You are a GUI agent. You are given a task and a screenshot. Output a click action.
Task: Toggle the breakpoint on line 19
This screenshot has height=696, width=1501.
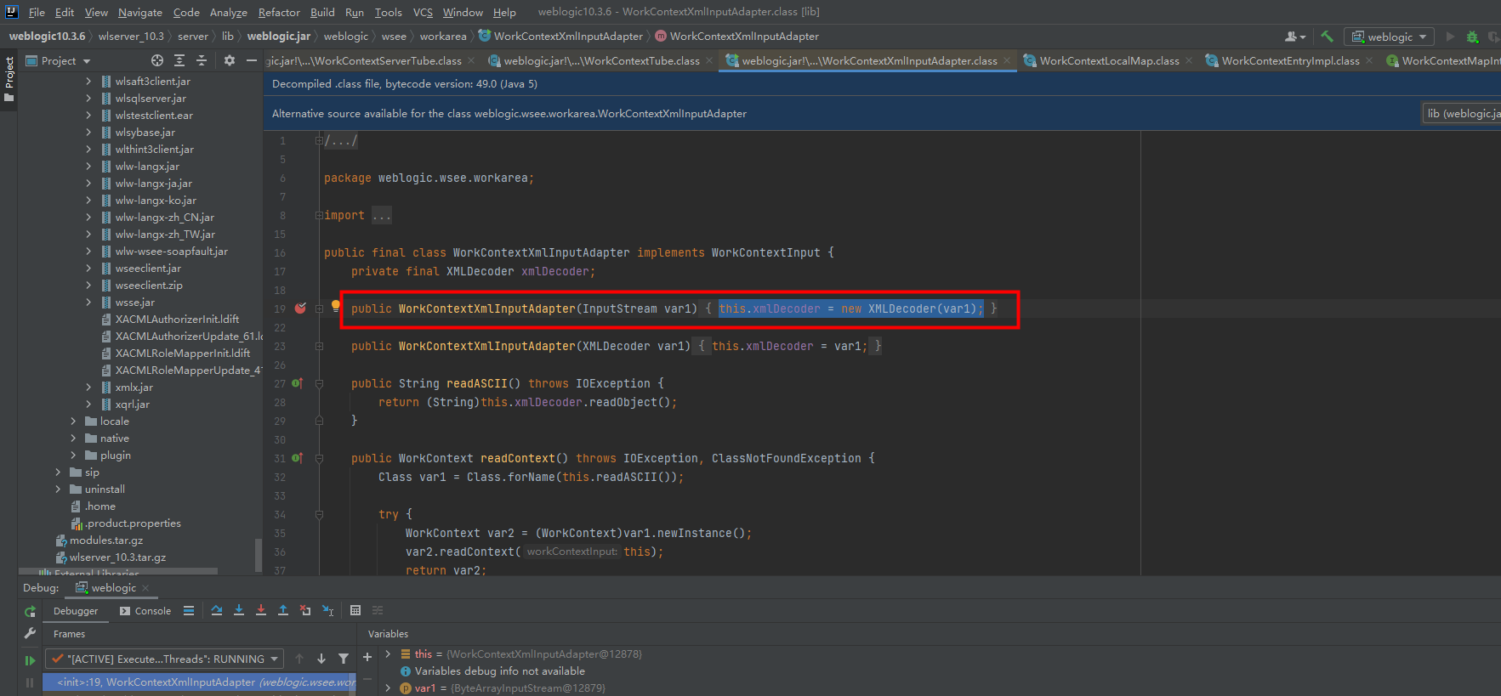pos(300,308)
